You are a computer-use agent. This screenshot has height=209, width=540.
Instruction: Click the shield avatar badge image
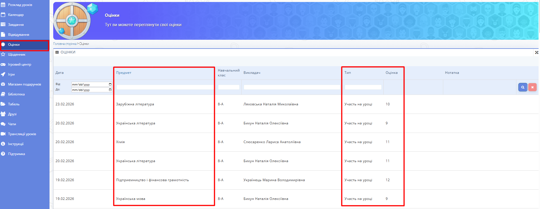pos(72,21)
